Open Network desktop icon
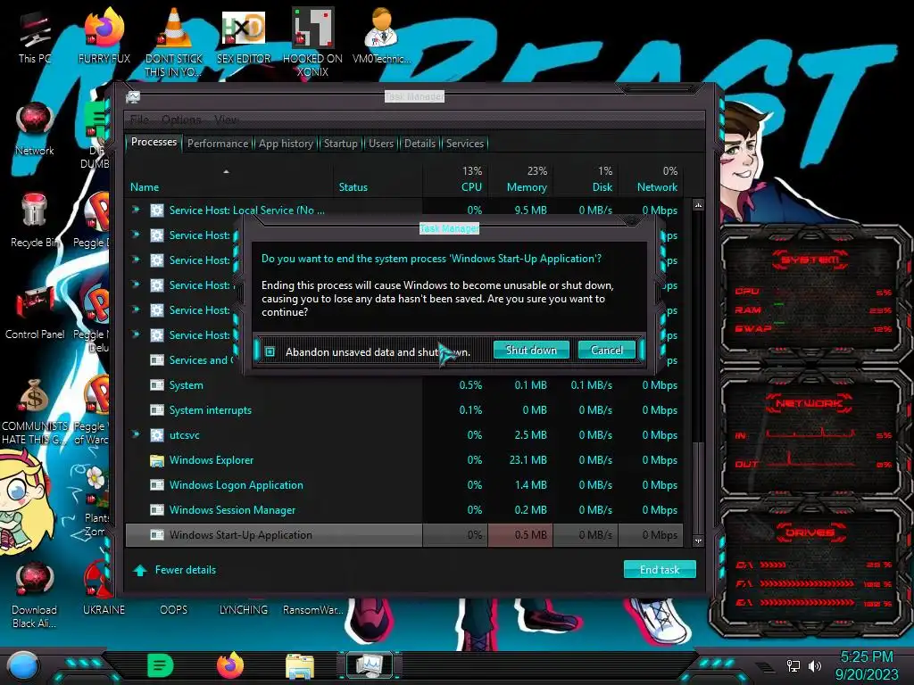Image resolution: width=914 pixels, height=685 pixels. coord(35,128)
